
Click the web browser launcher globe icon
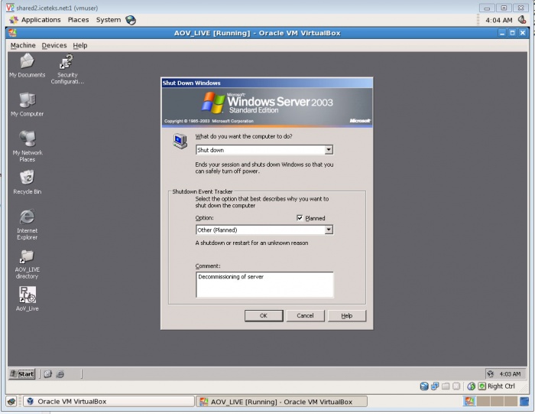pyautogui.click(x=131, y=20)
